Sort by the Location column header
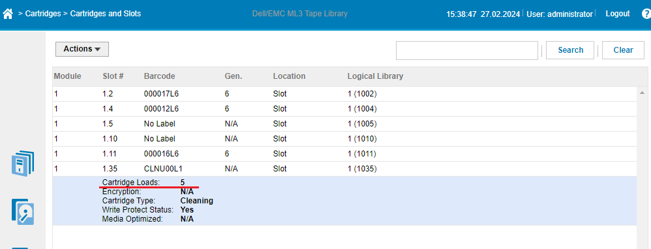The image size is (651, 249). click(x=289, y=76)
